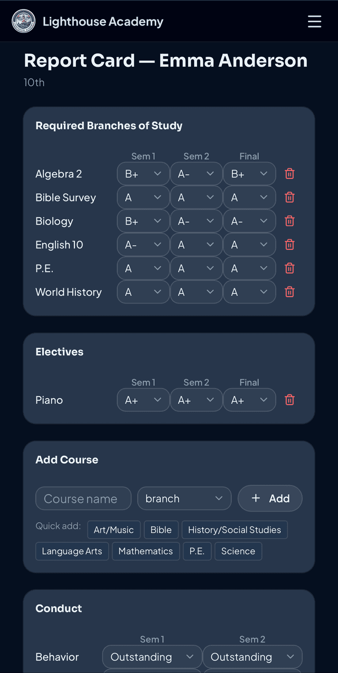Quick add a Science course
338x673 pixels.
[x=238, y=551]
